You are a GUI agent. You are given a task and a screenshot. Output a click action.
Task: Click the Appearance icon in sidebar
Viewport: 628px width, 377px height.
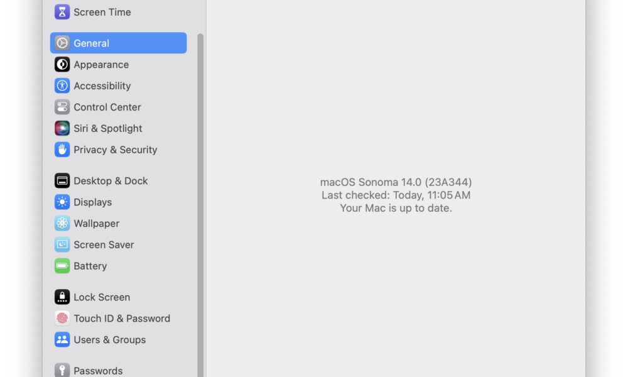point(62,65)
